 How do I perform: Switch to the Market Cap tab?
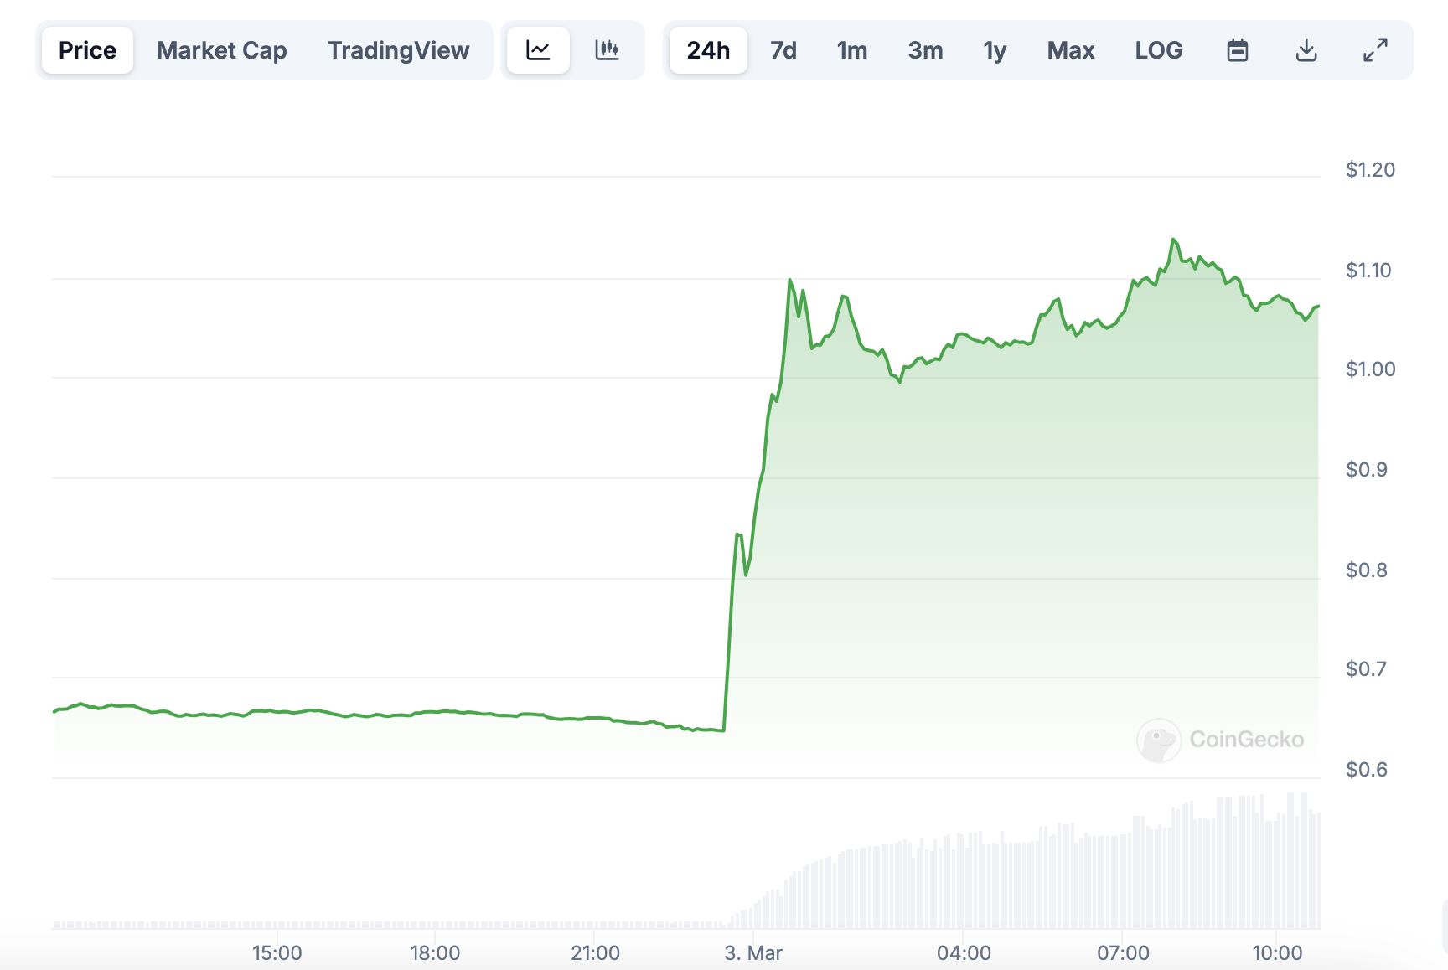[221, 50]
